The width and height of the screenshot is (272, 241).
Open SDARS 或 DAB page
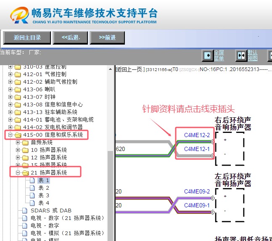pos(51,211)
